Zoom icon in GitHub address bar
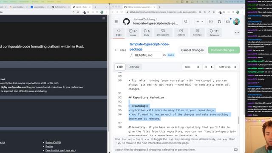The width and height of the screenshot is (272, 153). point(205,12)
